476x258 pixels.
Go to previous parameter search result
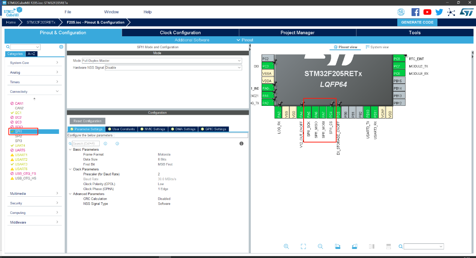[x=105, y=144]
